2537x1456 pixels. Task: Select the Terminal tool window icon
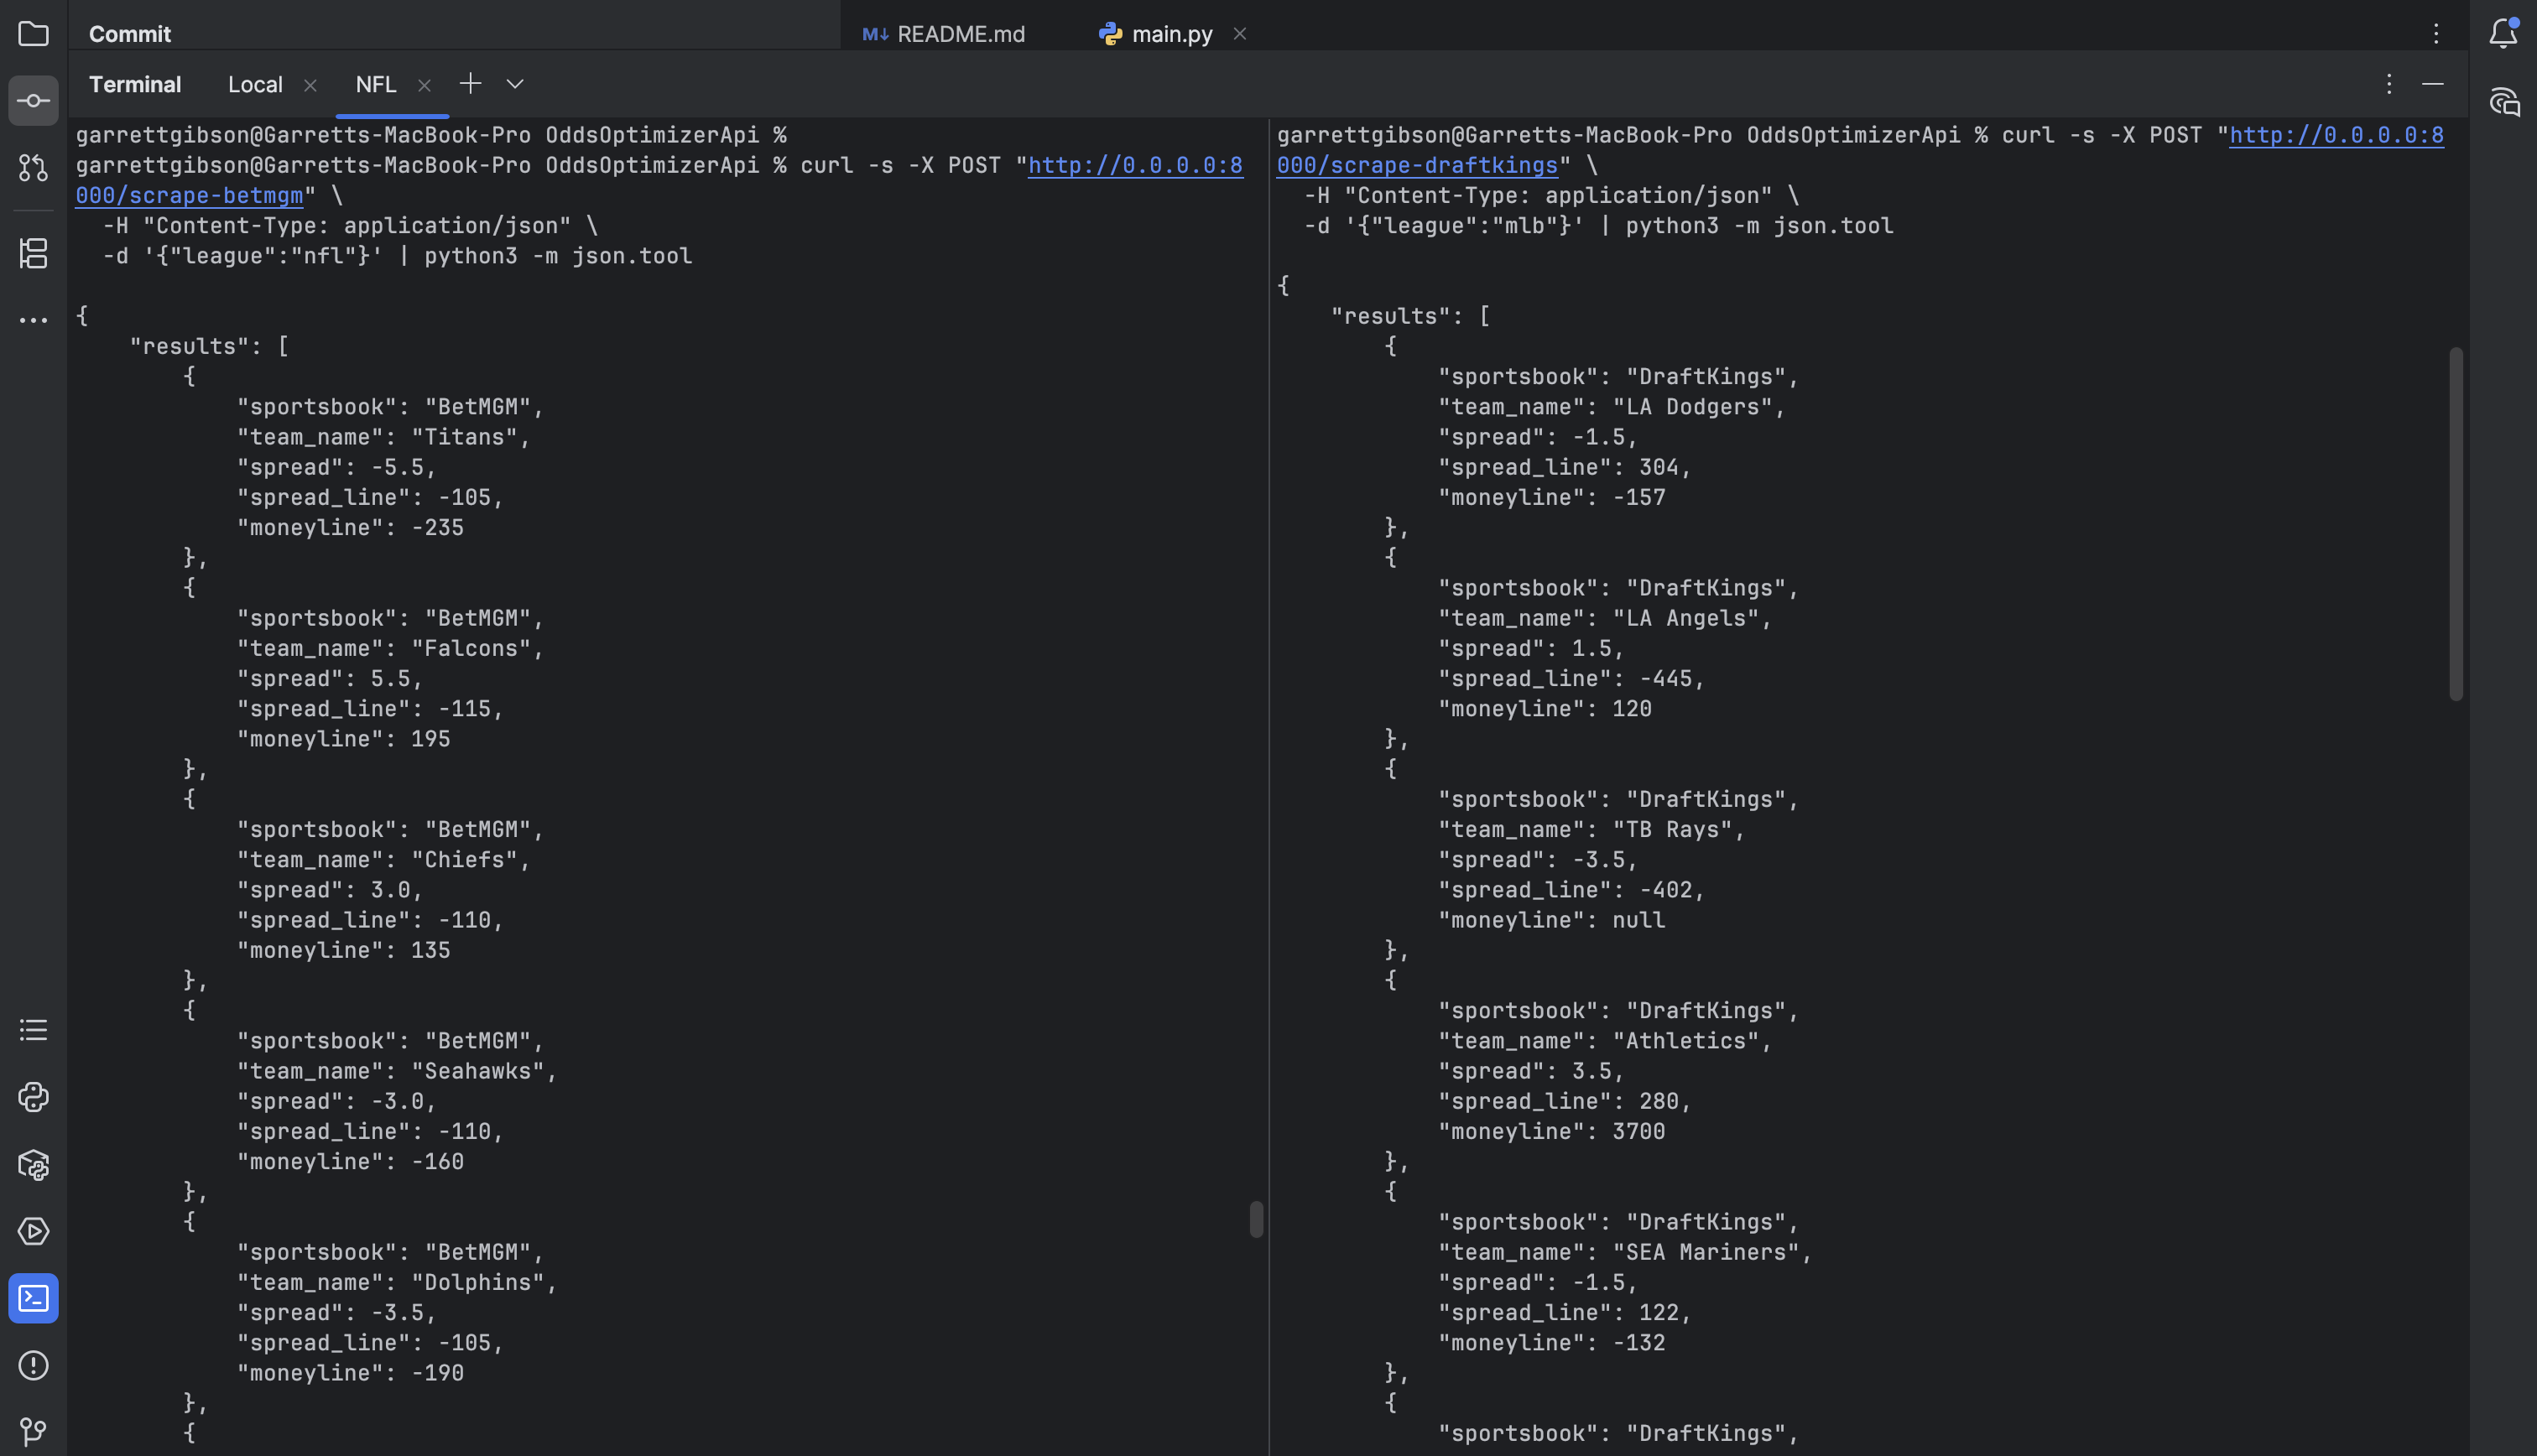click(33, 1298)
